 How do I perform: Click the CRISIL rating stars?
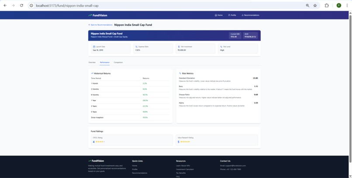point(100,142)
